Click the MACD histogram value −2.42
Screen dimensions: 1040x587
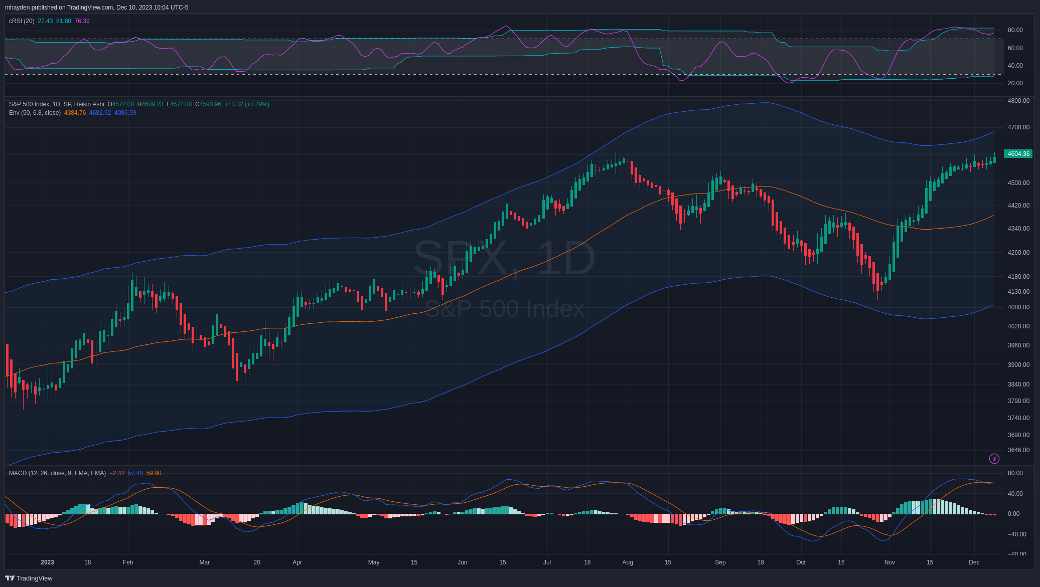click(x=117, y=473)
